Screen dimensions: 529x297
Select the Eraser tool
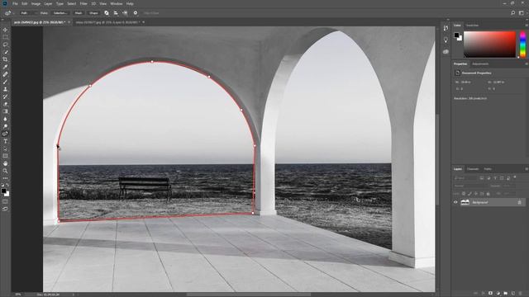[5, 104]
